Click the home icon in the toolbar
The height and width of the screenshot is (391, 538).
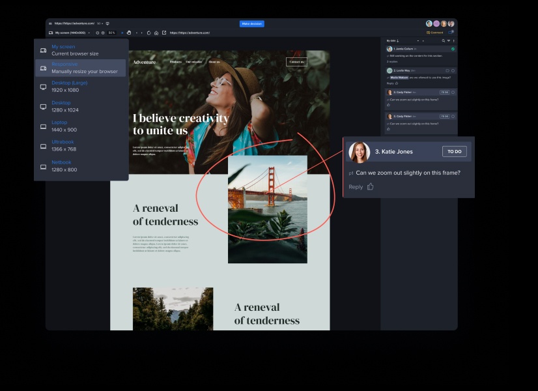click(156, 33)
